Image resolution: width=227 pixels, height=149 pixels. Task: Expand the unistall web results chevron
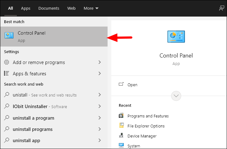(99, 95)
